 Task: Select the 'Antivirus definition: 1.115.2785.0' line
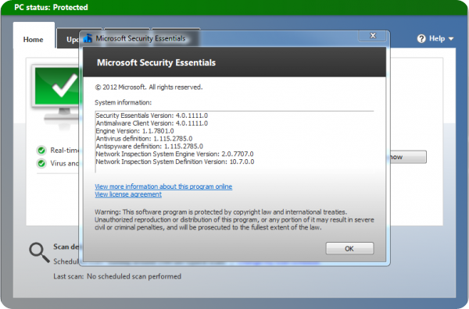click(144, 139)
